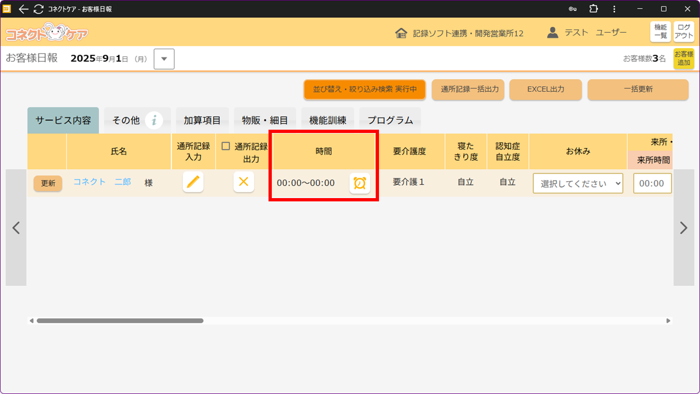
Task: Click the 来所時間 input field
Action: tap(652, 183)
